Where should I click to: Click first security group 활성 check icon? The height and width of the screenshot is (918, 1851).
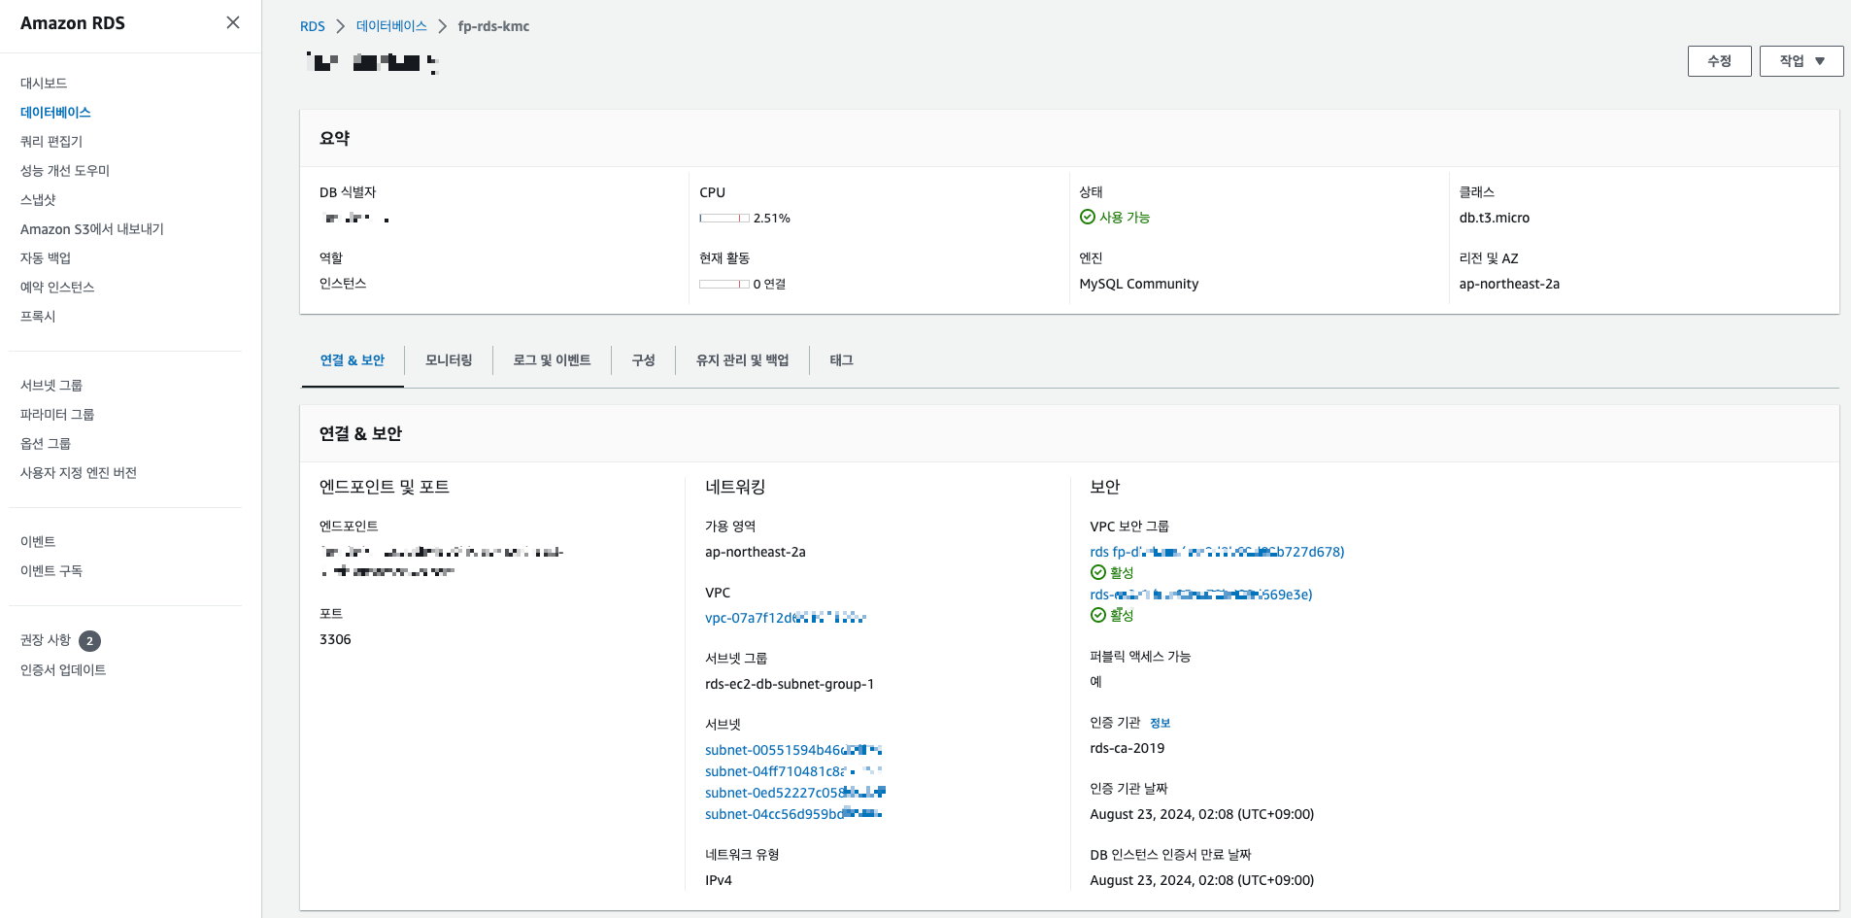coord(1098,573)
